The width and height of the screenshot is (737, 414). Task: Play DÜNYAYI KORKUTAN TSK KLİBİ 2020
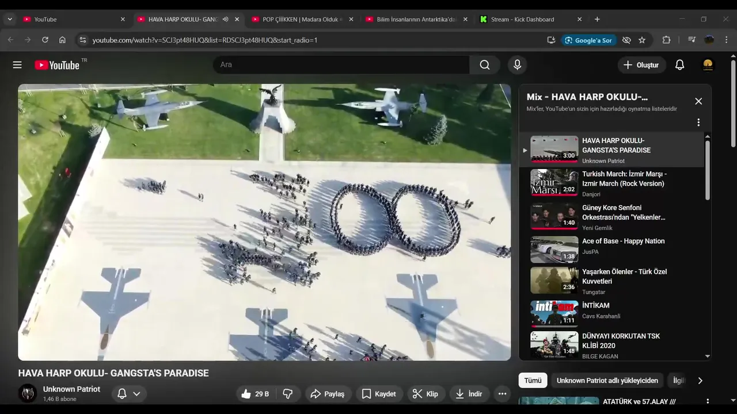tap(611, 345)
